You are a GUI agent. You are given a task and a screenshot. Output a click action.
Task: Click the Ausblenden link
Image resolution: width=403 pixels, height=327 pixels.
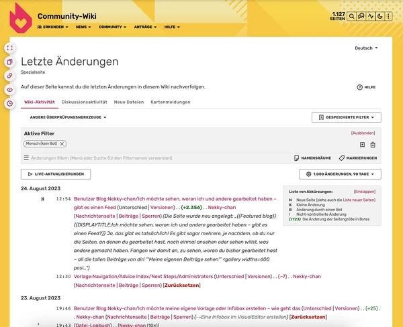click(x=363, y=133)
